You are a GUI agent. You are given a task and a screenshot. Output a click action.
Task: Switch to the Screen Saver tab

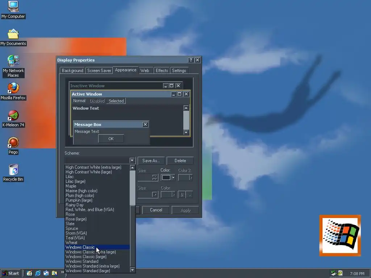(99, 71)
